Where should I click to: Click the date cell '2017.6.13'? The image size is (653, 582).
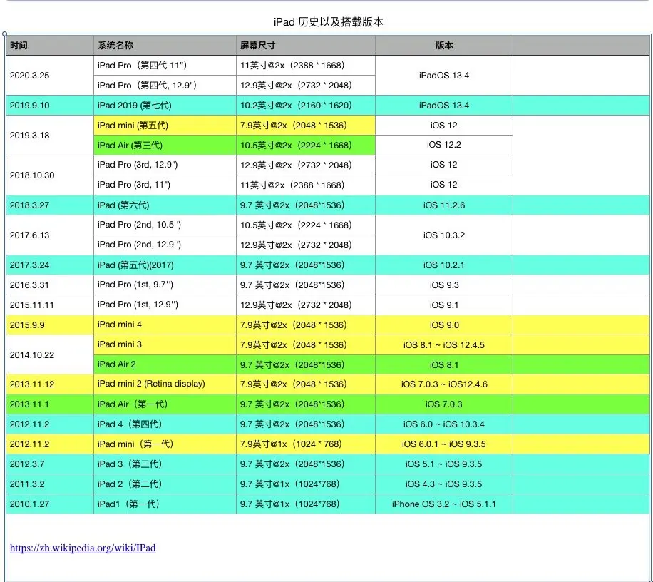[50, 235]
